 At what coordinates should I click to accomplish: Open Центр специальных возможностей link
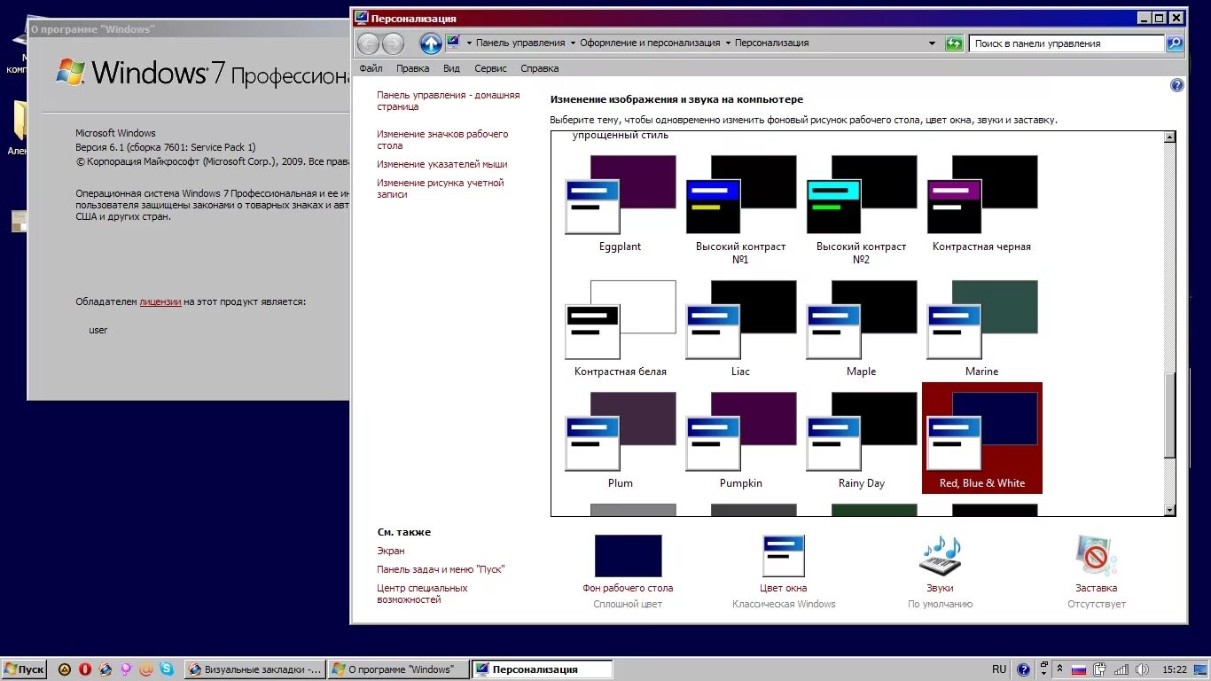(422, 594)
